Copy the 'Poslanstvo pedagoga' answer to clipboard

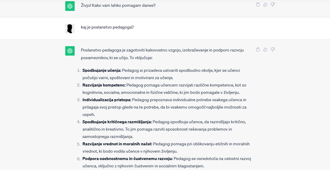(258, 49)
